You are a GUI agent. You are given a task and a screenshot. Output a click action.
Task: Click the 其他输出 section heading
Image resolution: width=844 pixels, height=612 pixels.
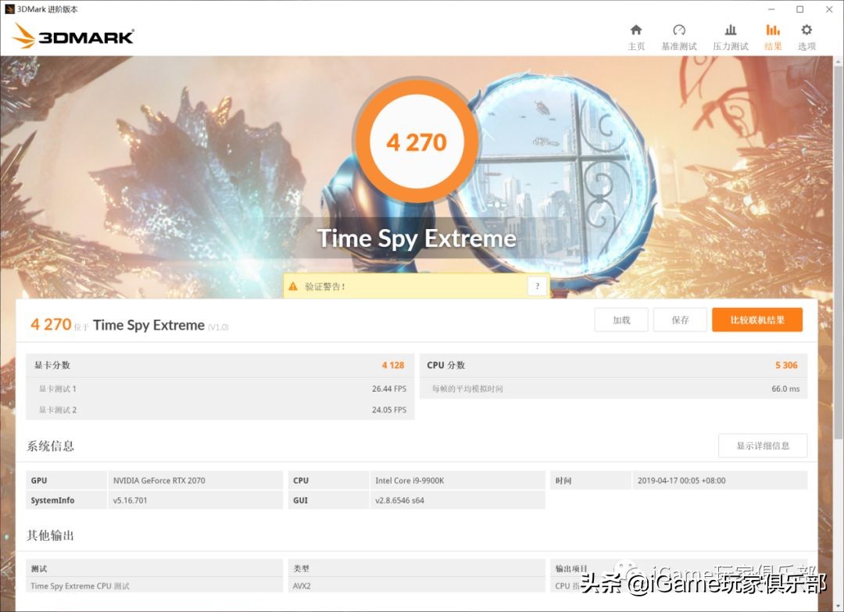tap(51, 535)
